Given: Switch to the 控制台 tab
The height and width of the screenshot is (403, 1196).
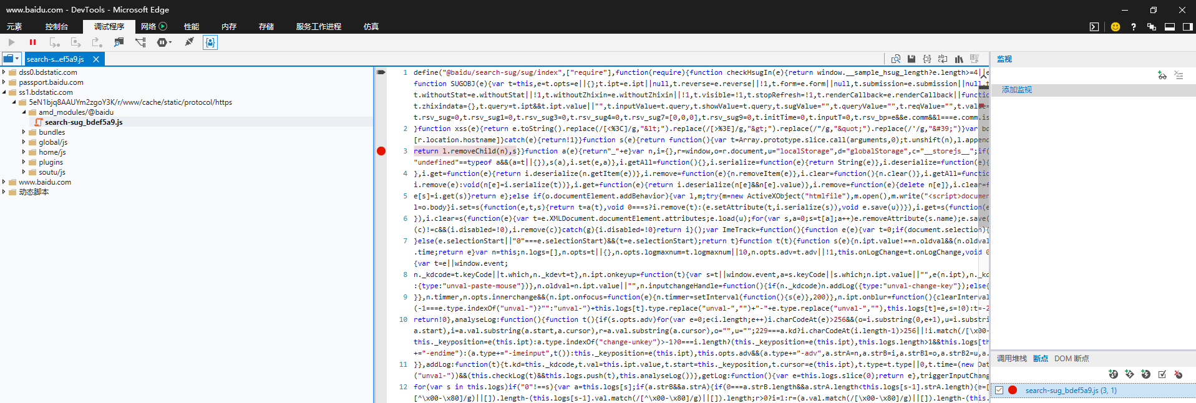Looking at the screenshot, I should pyautogui.click(x=56, y=26).
